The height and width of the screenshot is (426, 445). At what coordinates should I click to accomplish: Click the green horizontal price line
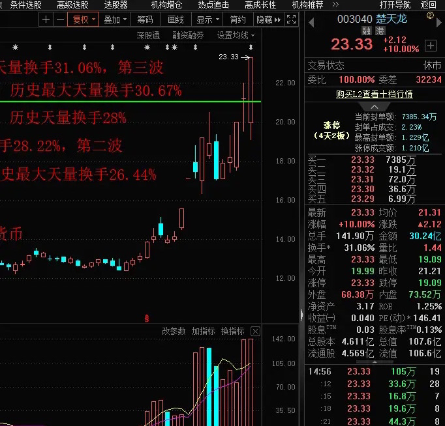pos(130,102)
